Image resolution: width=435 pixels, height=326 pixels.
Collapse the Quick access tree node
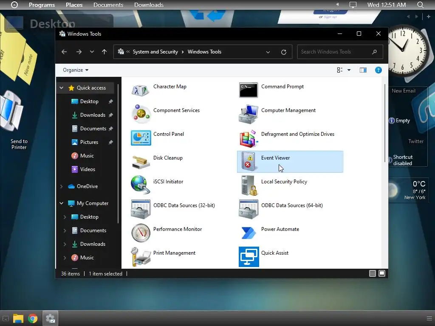(61, 88)
